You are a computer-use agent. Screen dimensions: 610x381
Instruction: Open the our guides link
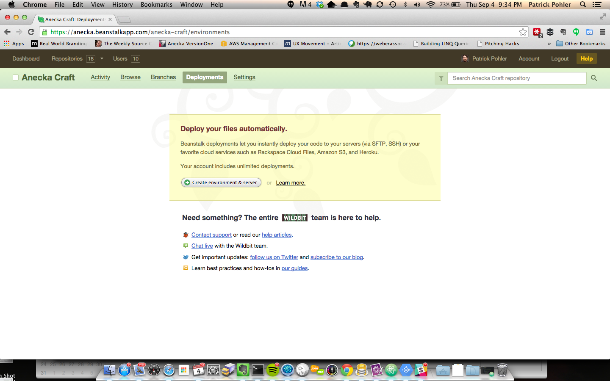coord(294,268)
